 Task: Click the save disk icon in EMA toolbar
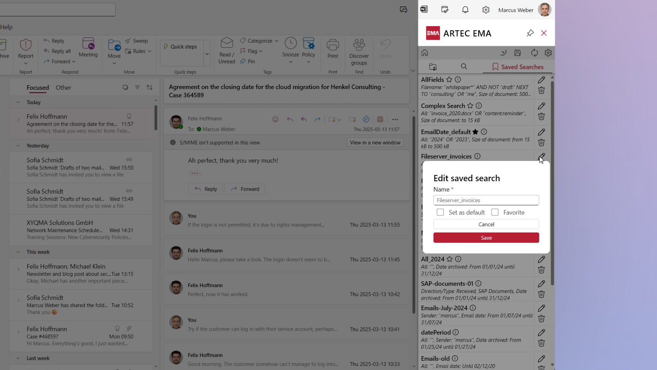tap(517, 53)
